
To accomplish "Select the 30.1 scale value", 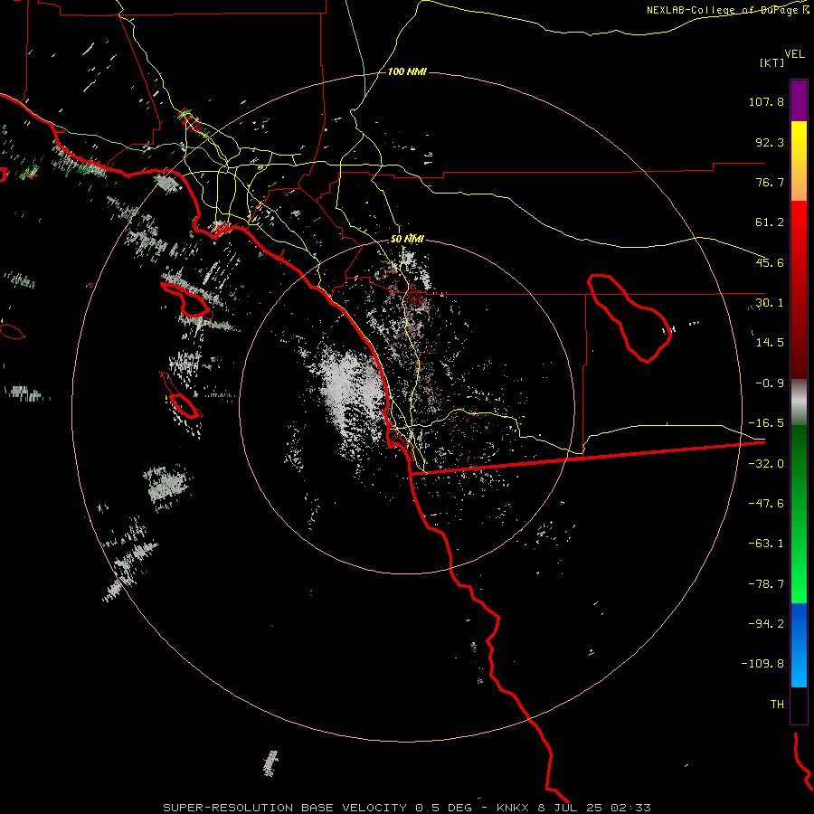I will 770,303.
